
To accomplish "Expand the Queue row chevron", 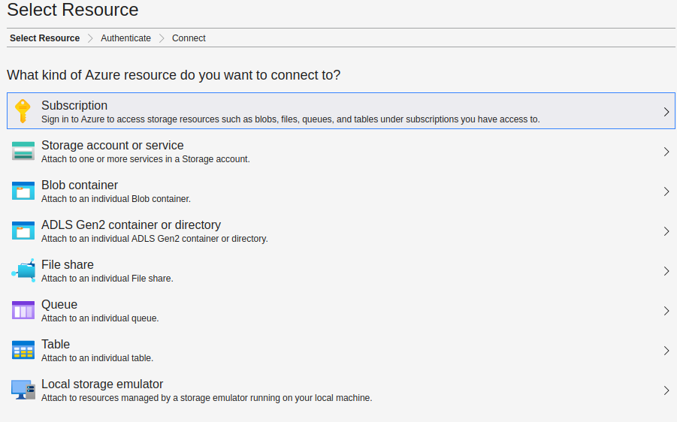I will pyautogui.click(x=666, y=311).
